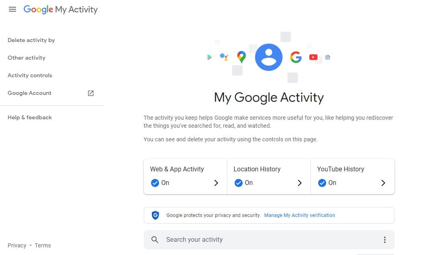Open the hamburger main menu
Viewport: 431px width, 255px height.
(x=12, y=9)
